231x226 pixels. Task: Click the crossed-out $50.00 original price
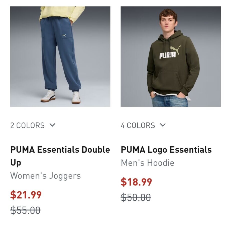point(136,197)
